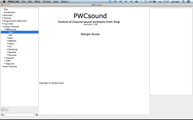193x120 pixels.
Task: Click the battery indicator icon
Action: (155, 1)
